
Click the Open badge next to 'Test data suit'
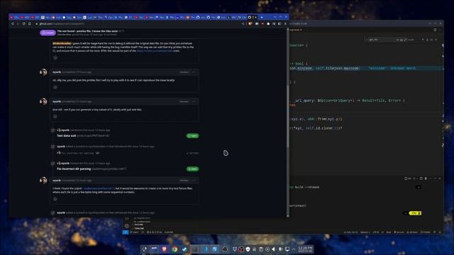click(192, 135)
